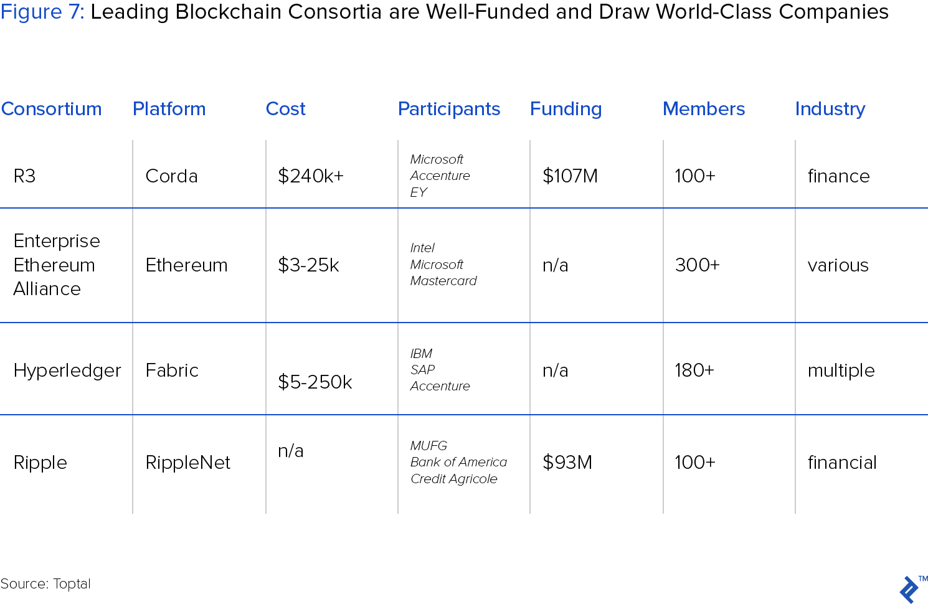Click the Corda platform cell
This screenshot has width=928, height=604.
172,176
